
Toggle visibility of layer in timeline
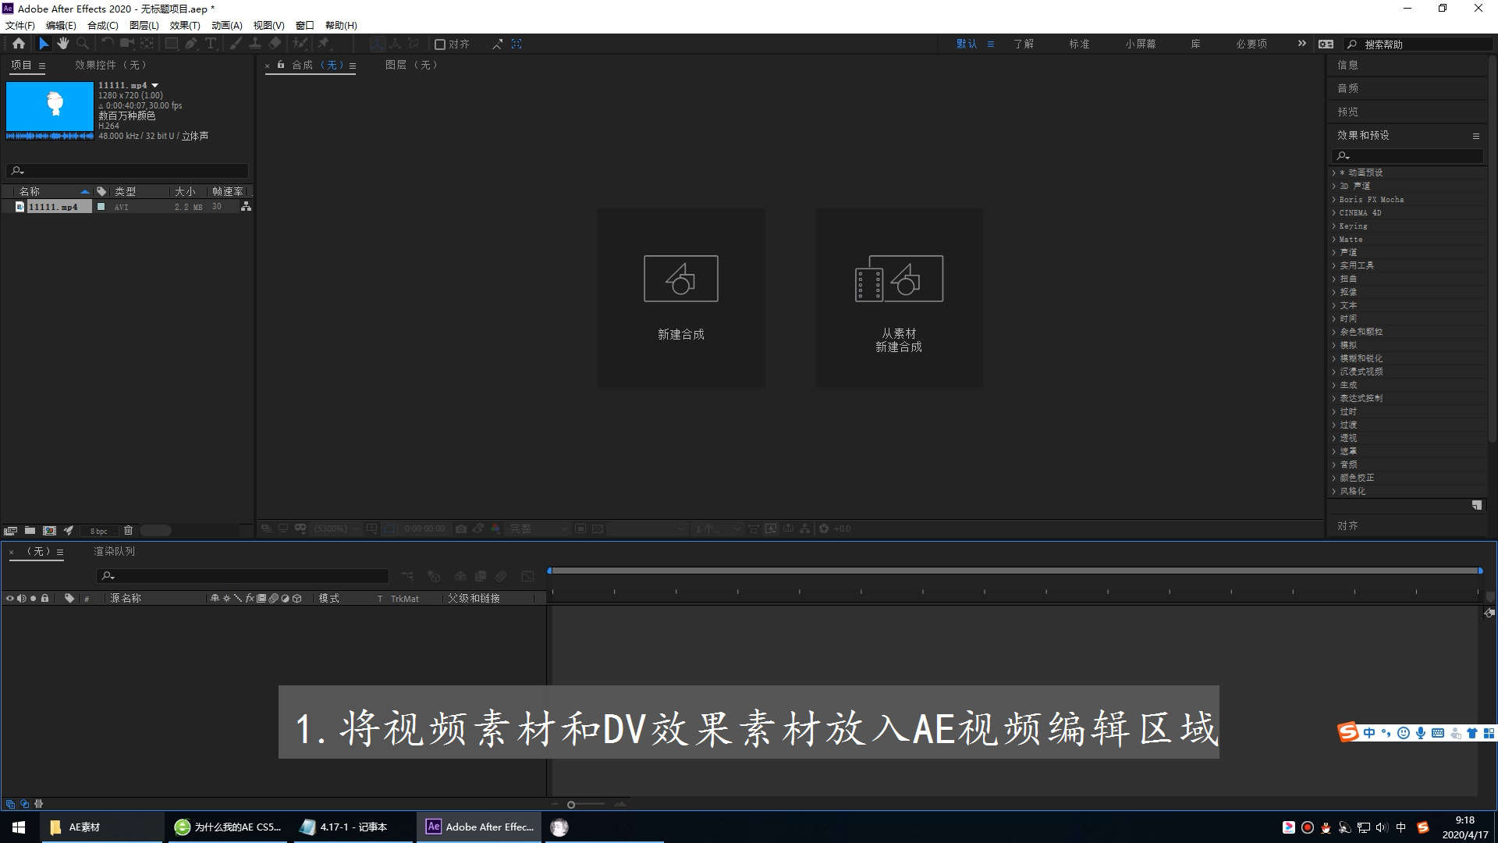click(9, 597)
